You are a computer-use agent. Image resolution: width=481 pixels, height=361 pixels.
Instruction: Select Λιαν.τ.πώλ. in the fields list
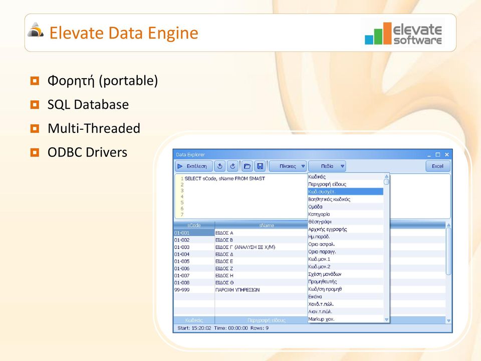(x=345, y=311)
